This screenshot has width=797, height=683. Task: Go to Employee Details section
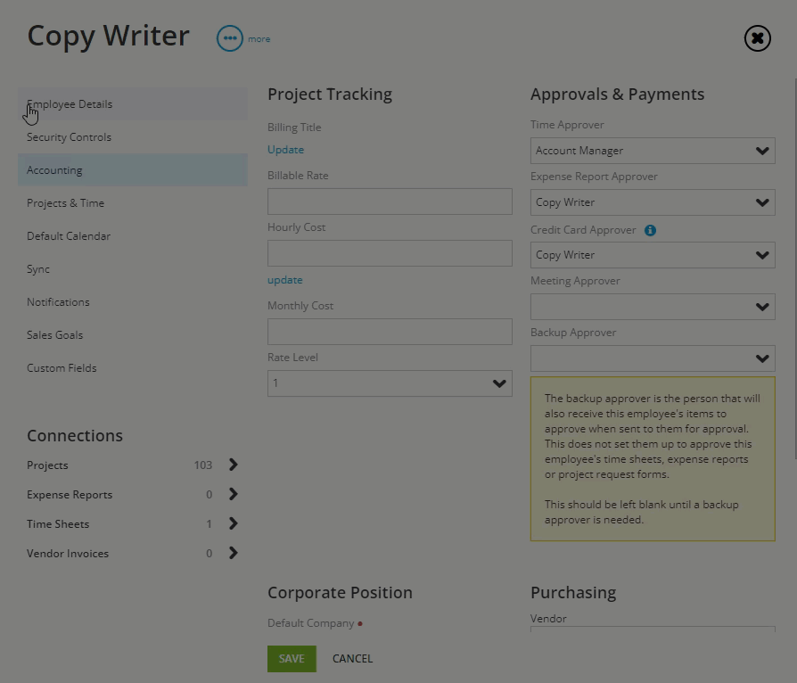(133, 103)
